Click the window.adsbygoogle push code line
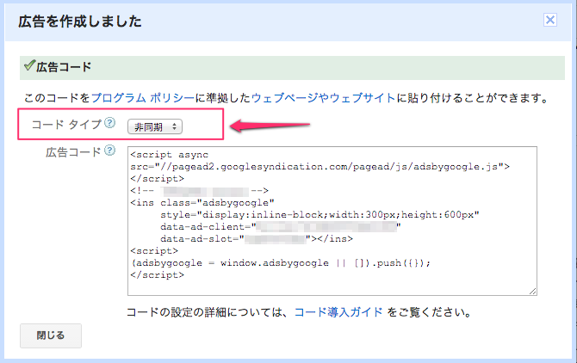The height and width of the screenshot is (363, 577). coord(281,263)
